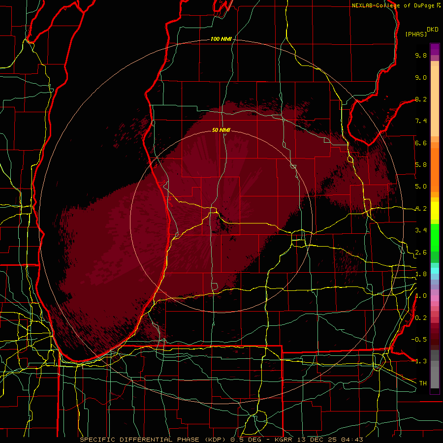Viewport: 443px width, 443px height.
Task: Click the -0.5 value on the scale
Action: point(419,340)
